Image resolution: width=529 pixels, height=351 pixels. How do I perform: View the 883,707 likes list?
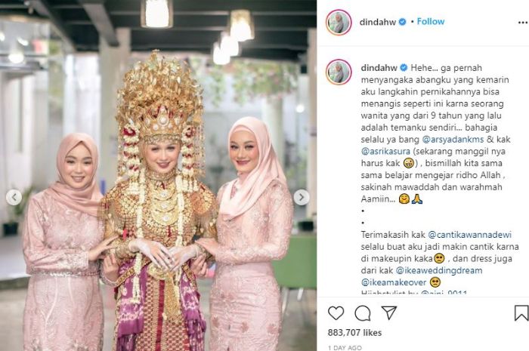pyautogui.click(x=354, y=333)
